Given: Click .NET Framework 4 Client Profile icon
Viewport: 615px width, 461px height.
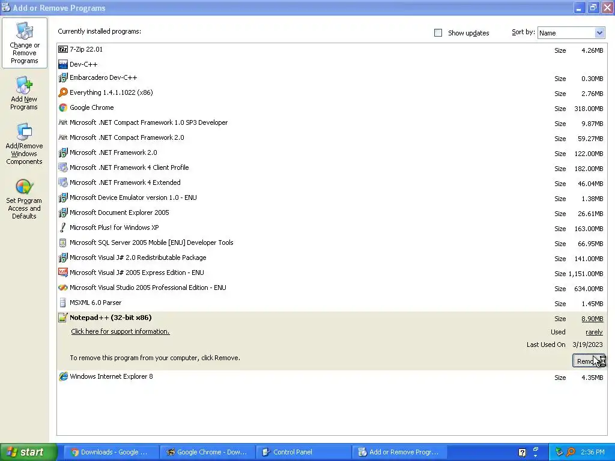Looking at the screenshot, I should pos(62,167).
